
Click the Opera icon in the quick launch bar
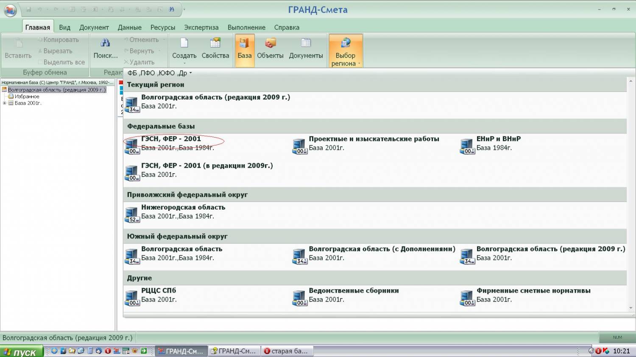tap(108, 351)
